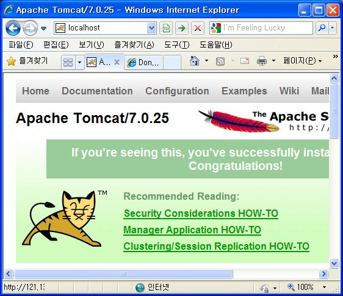Viewport: 343px width, 296px height.
Task: Open the Home link in Tomcat nav
Action: point(35,91)
